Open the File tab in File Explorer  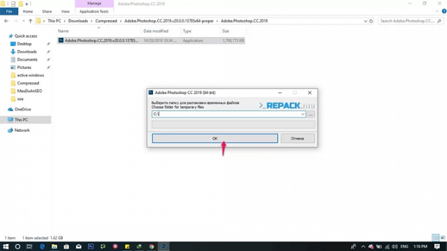pyautogui.click(x=9, y=11)
